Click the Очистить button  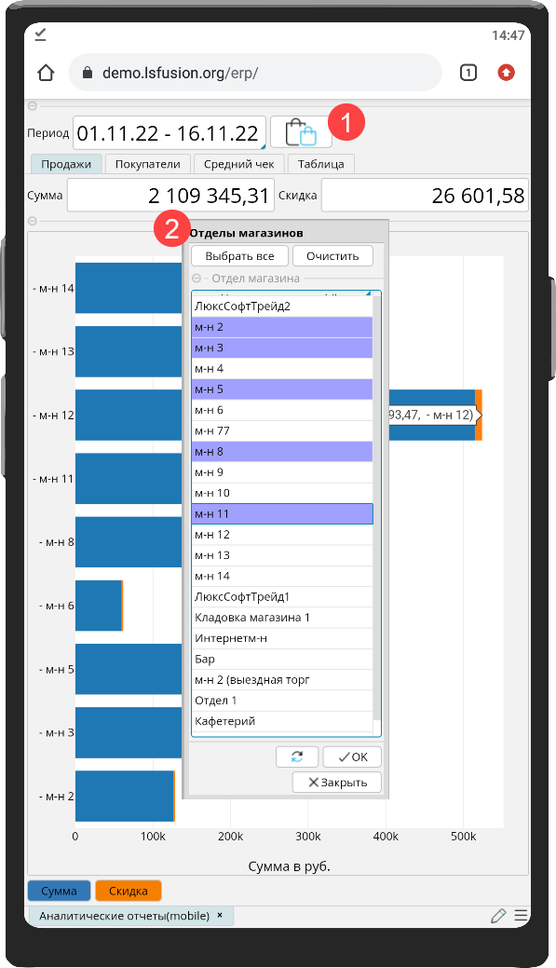tap(332, 255)
